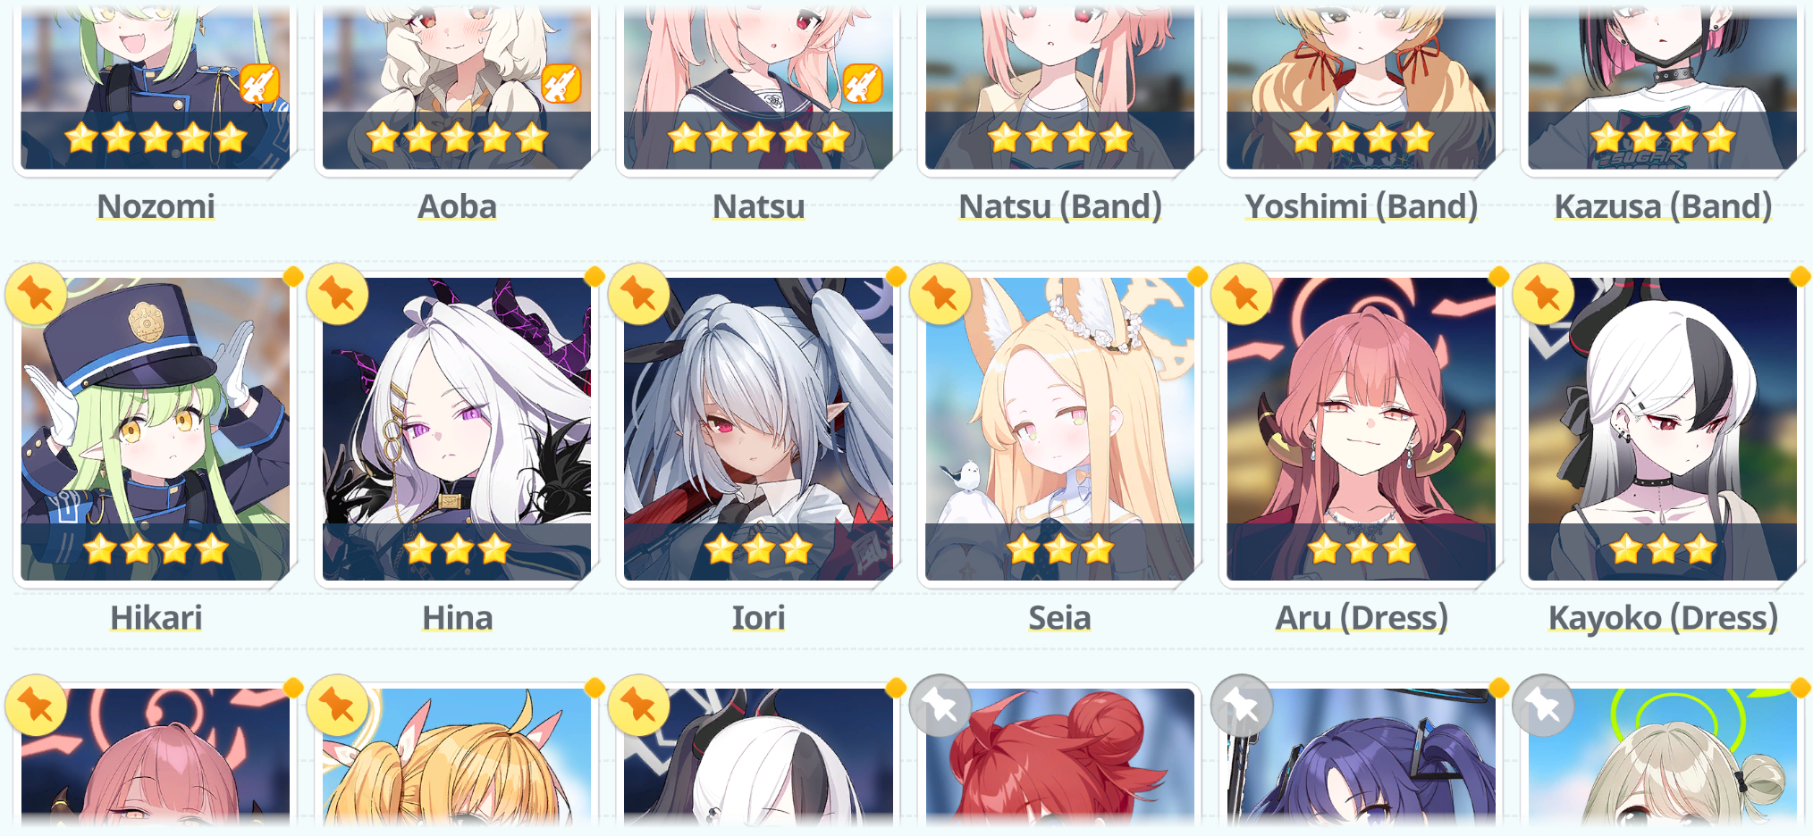
Task: Pin the purple-haired student with gray pin
Action: (1242, 706)
